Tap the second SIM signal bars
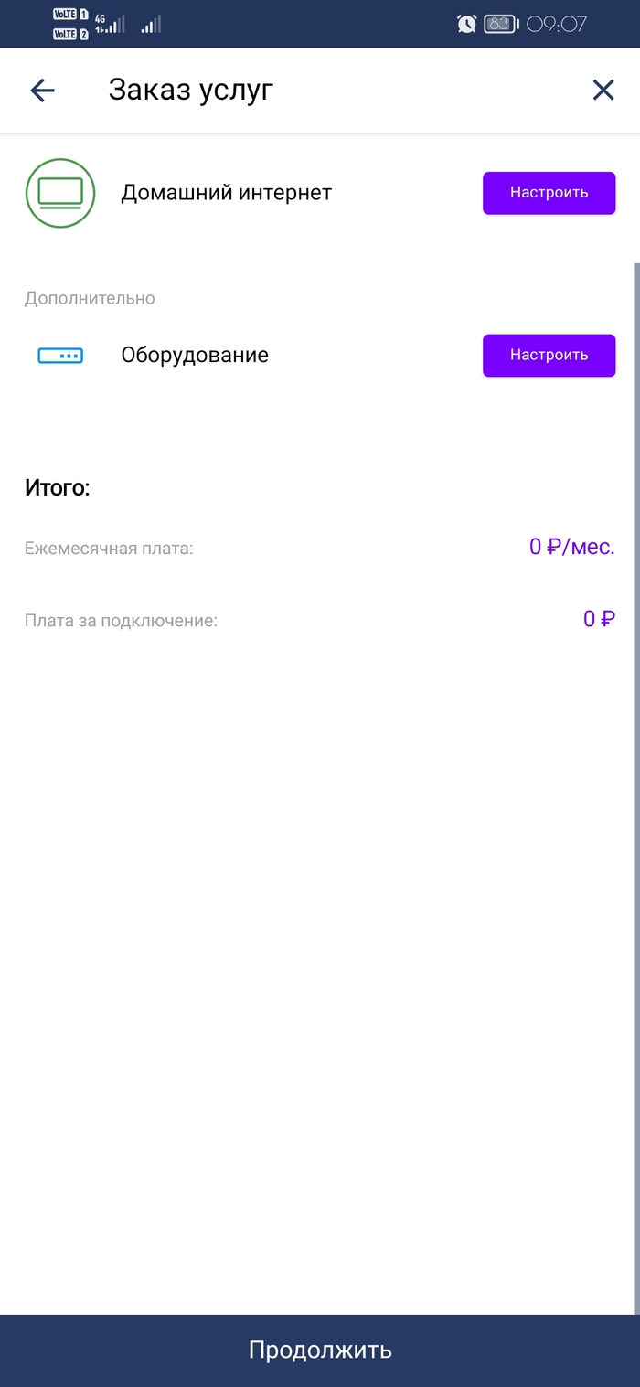This screenshot has width=640, height=1387. (151, 24)
